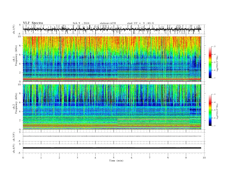Click the ch.1 spectrogram color scale bar
The height and width of the screenshot is (177, 230).
210,62
